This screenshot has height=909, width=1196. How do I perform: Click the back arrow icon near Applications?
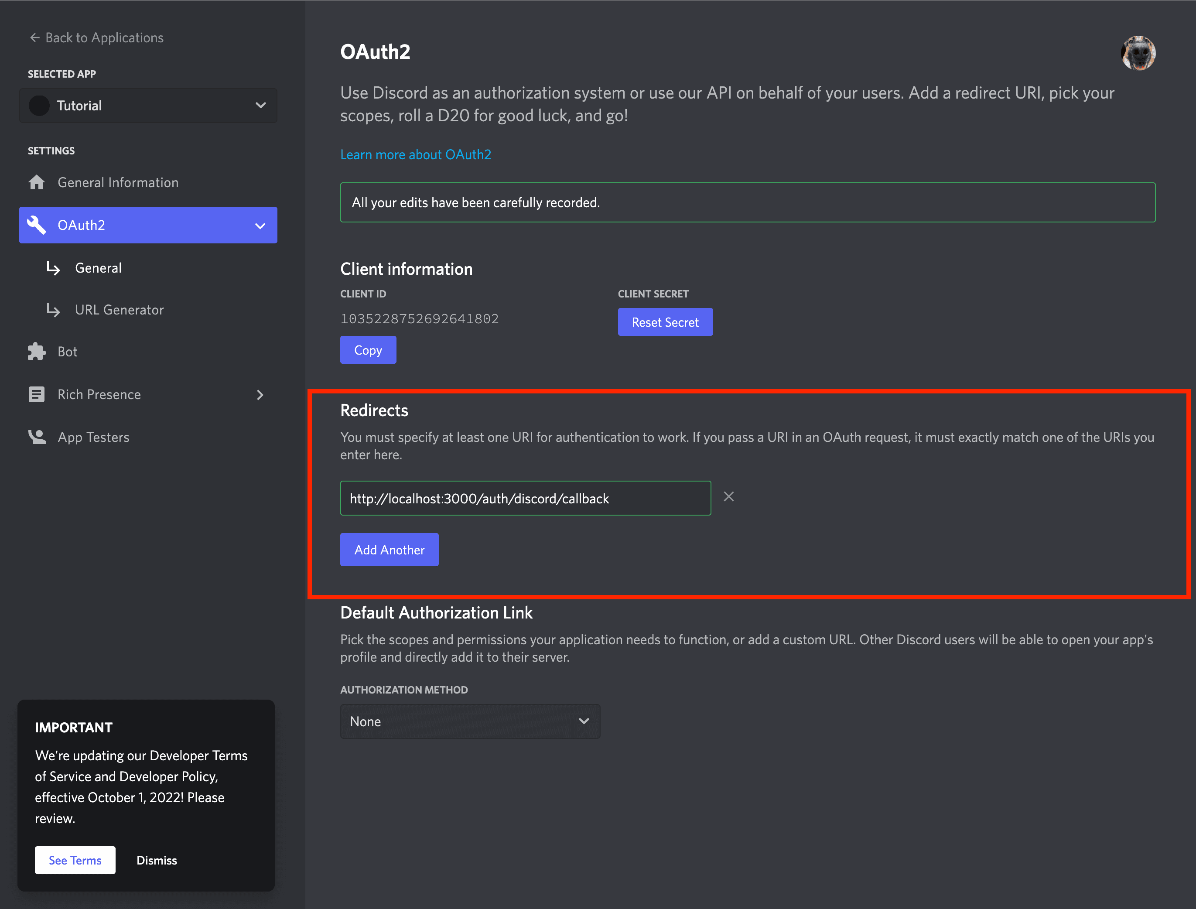[x=34, y=38]
